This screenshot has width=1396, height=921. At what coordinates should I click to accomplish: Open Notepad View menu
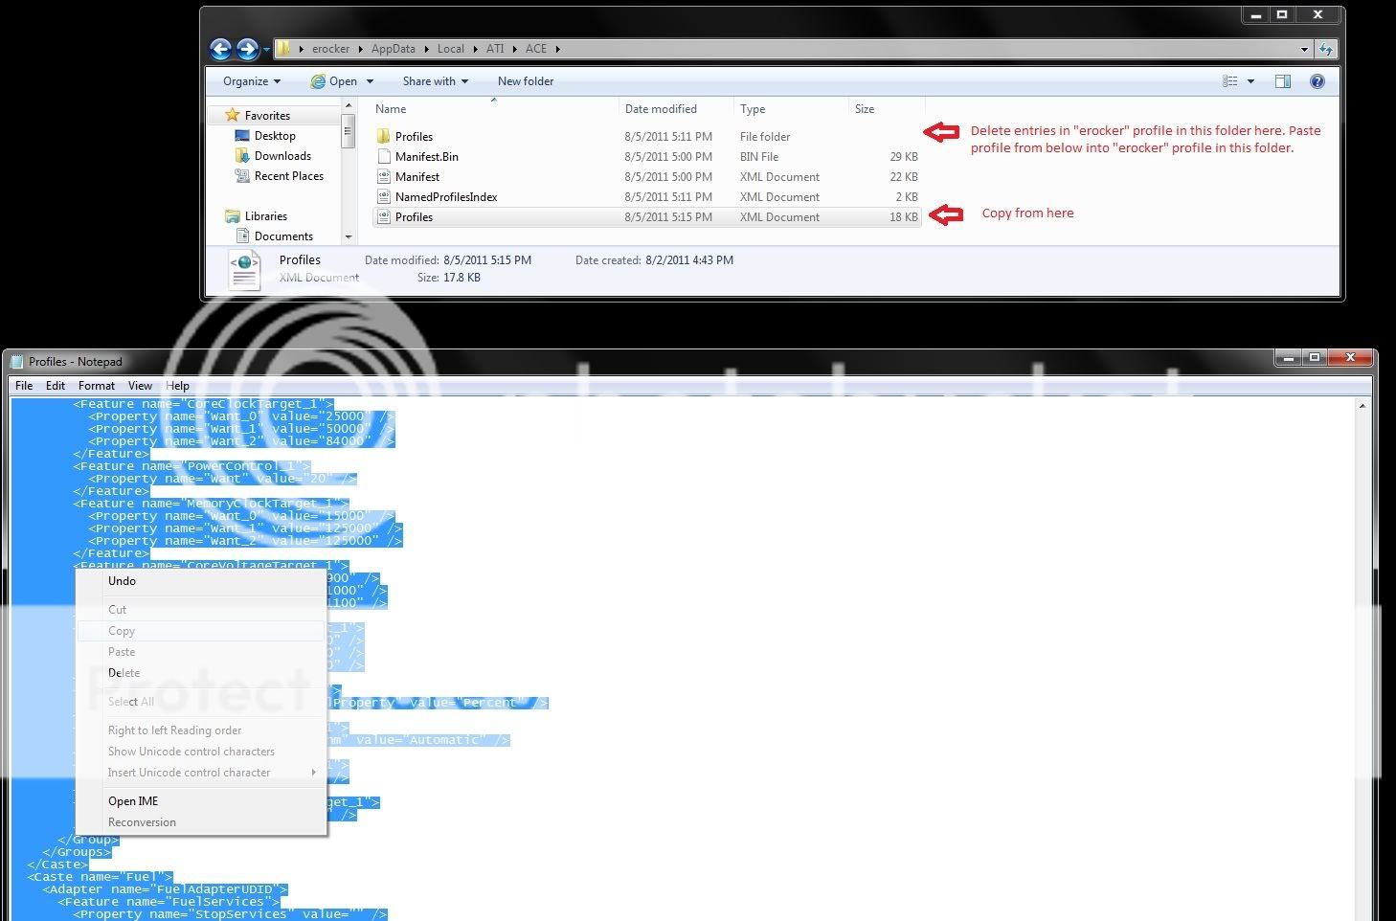(140, 386)
